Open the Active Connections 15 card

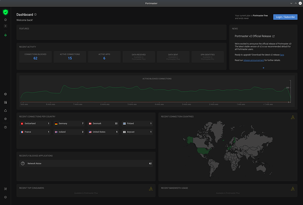pos(70,57)
